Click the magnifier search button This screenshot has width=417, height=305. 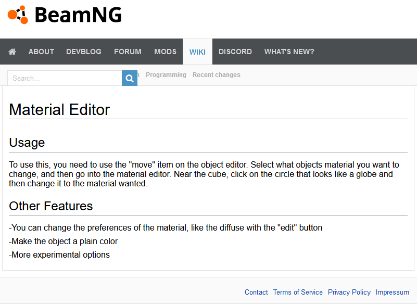pyautogui.click(x=130, y=78)
